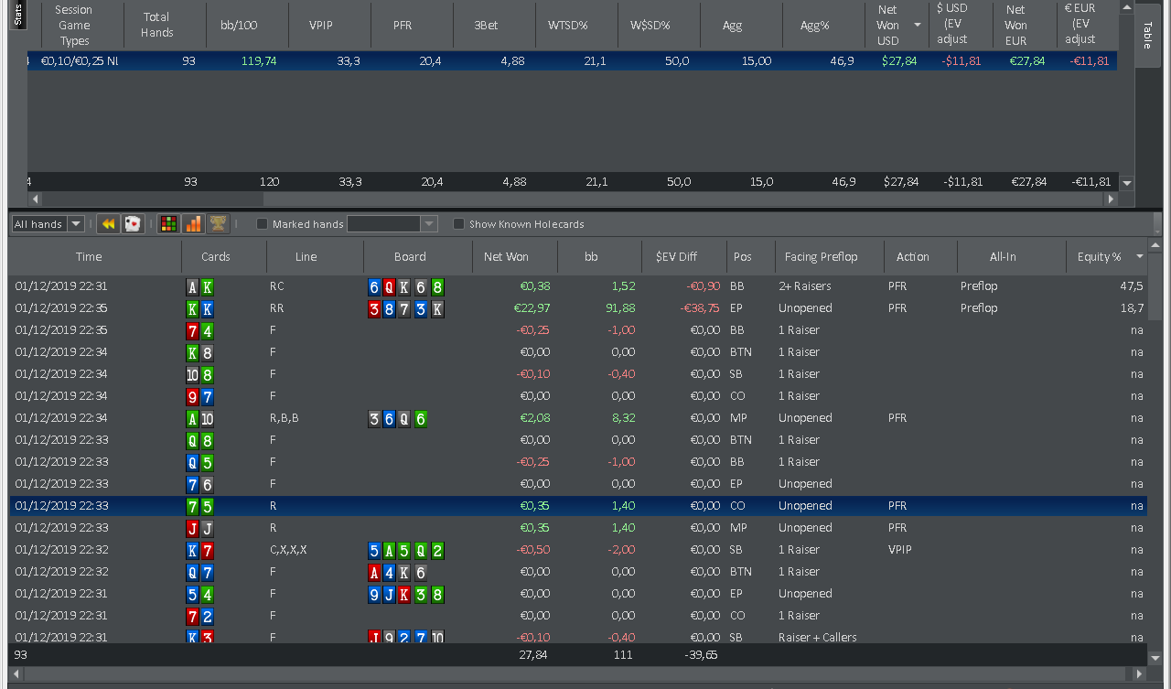Toggle the Marked hands checkbox
The image size is (1171, 689).
pyautogui.click(x=262, y=224)
